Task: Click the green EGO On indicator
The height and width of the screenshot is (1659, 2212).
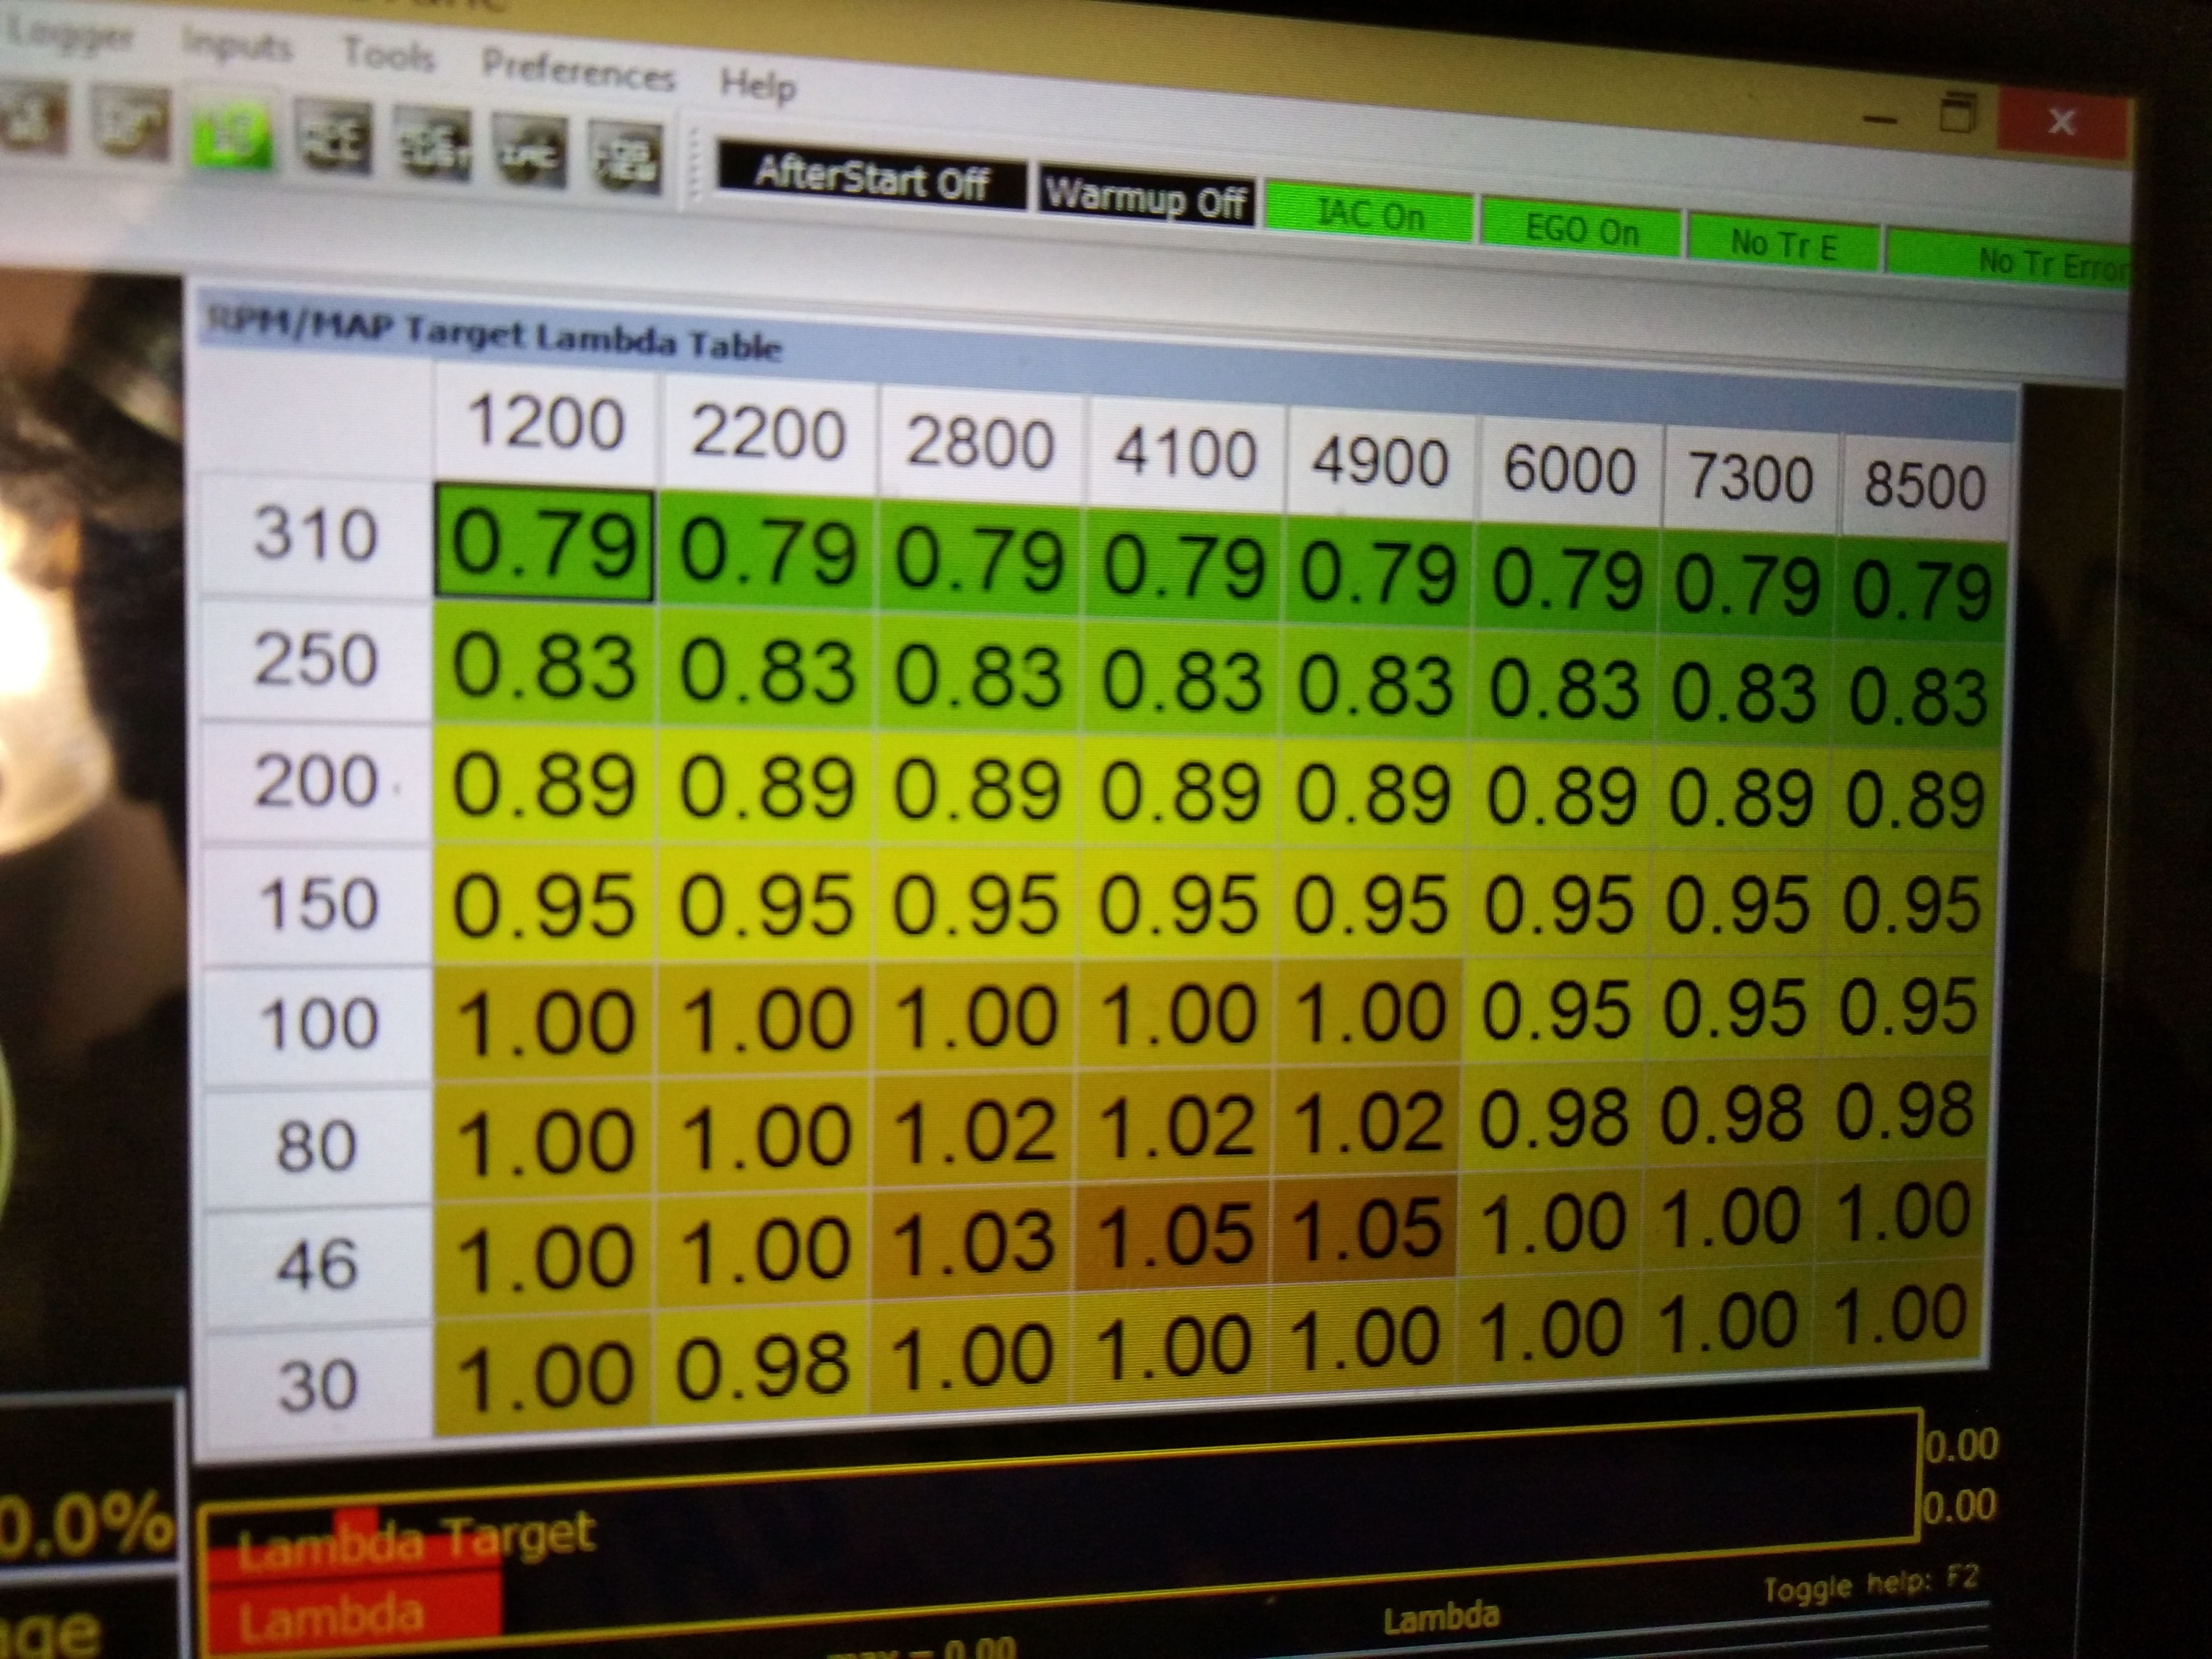Action: click(x=1581, y=230)
